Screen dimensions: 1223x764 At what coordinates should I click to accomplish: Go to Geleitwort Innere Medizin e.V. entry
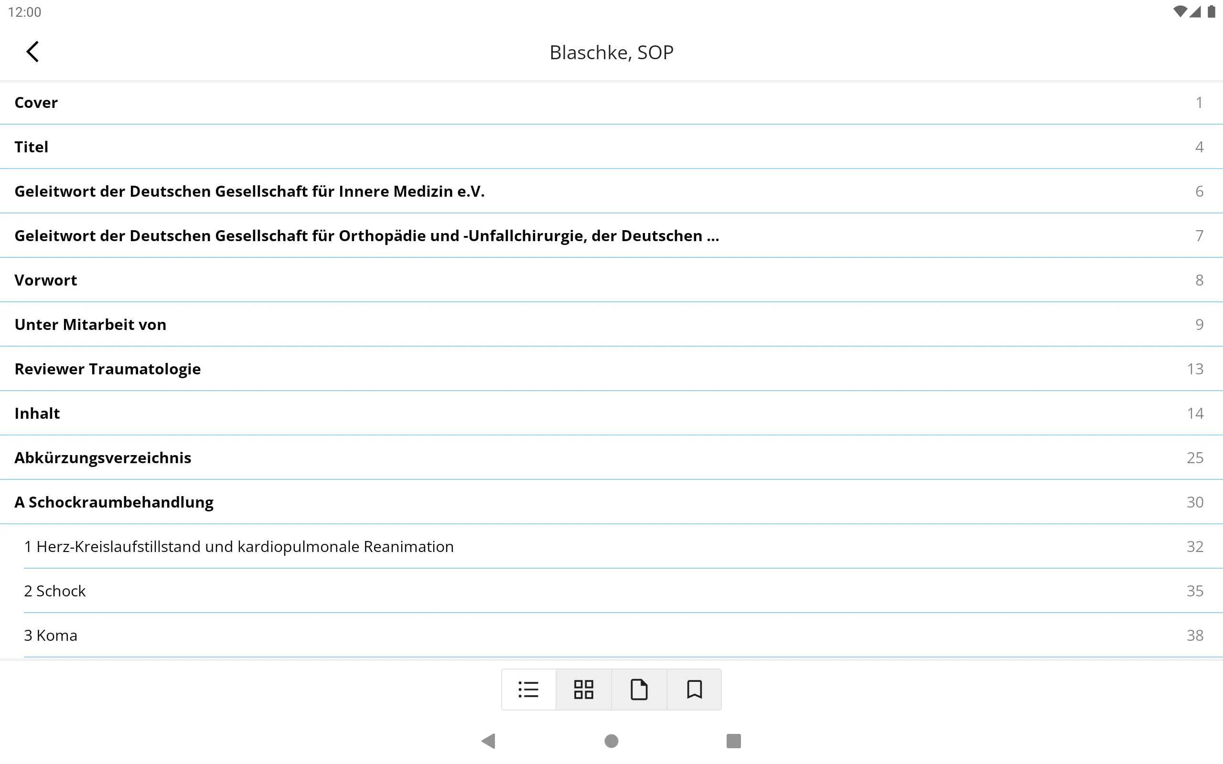coord(611,191)
